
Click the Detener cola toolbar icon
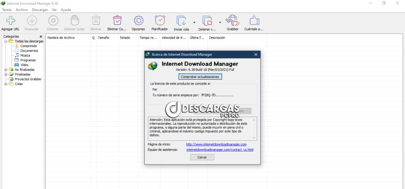coord(207,21)
